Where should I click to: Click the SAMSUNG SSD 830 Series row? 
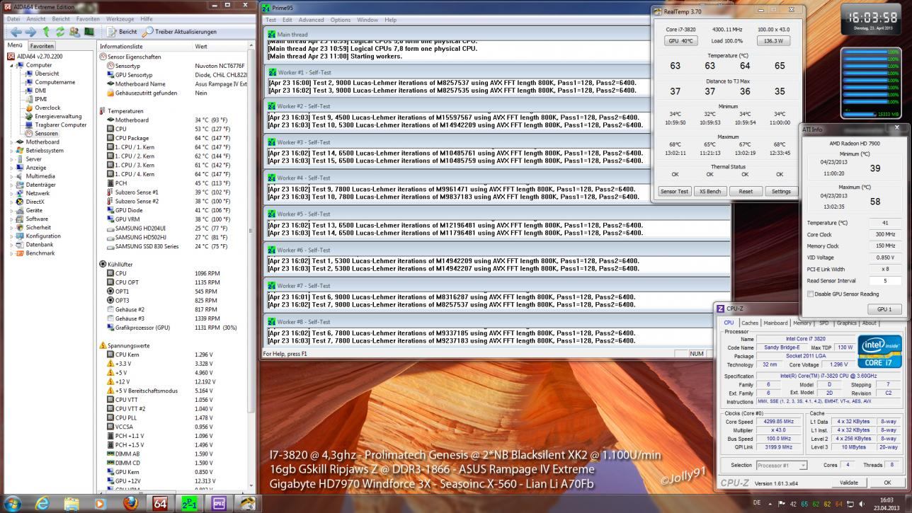pos(172,246)
